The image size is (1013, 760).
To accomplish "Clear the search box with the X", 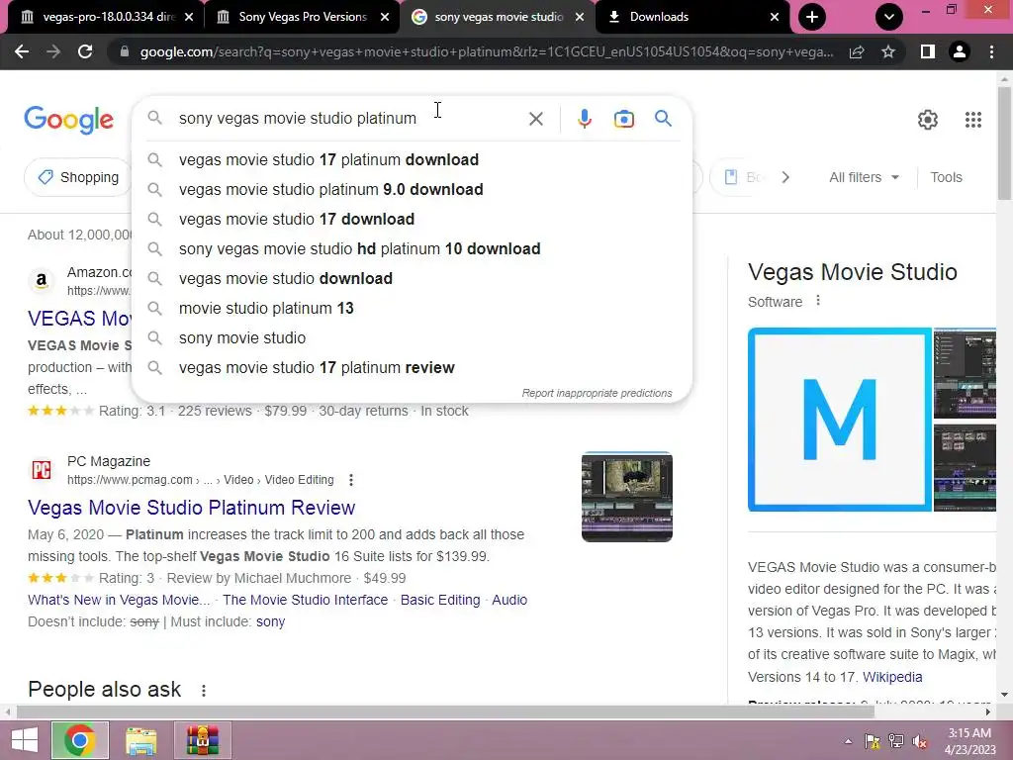I will coord(535,119).
